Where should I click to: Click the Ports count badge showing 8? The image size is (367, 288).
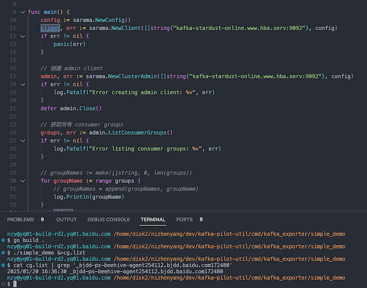[x=201, y=220]
